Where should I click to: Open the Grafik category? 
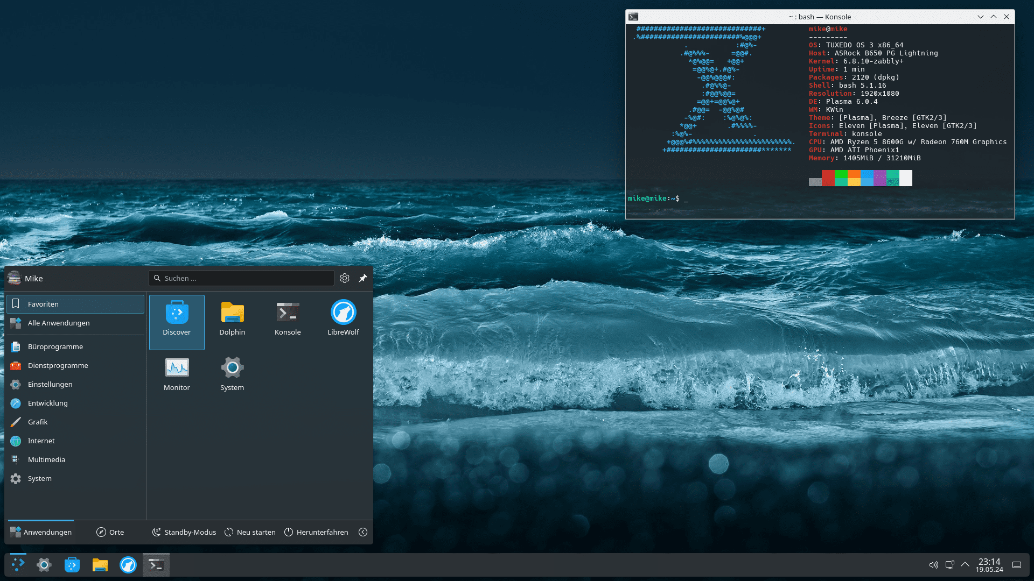tap(75, 422)
